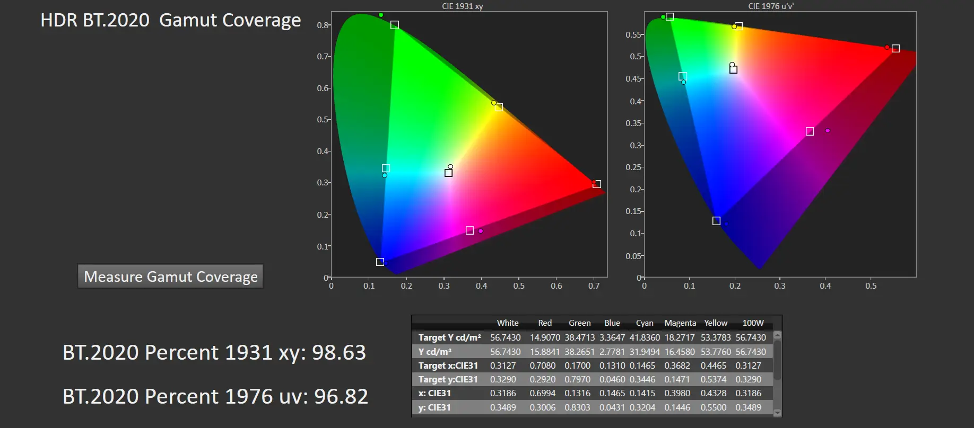Click the Measure Gamut Coverage button
The width and height of the screenshot is (974, 428).
pyautogui.click(x=170, y=277)
